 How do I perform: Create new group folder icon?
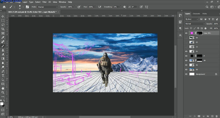[208, 116]
